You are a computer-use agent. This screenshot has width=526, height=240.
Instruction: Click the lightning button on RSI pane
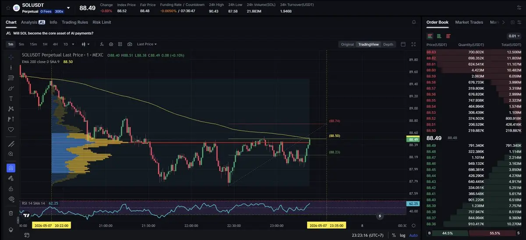point(380,216)
